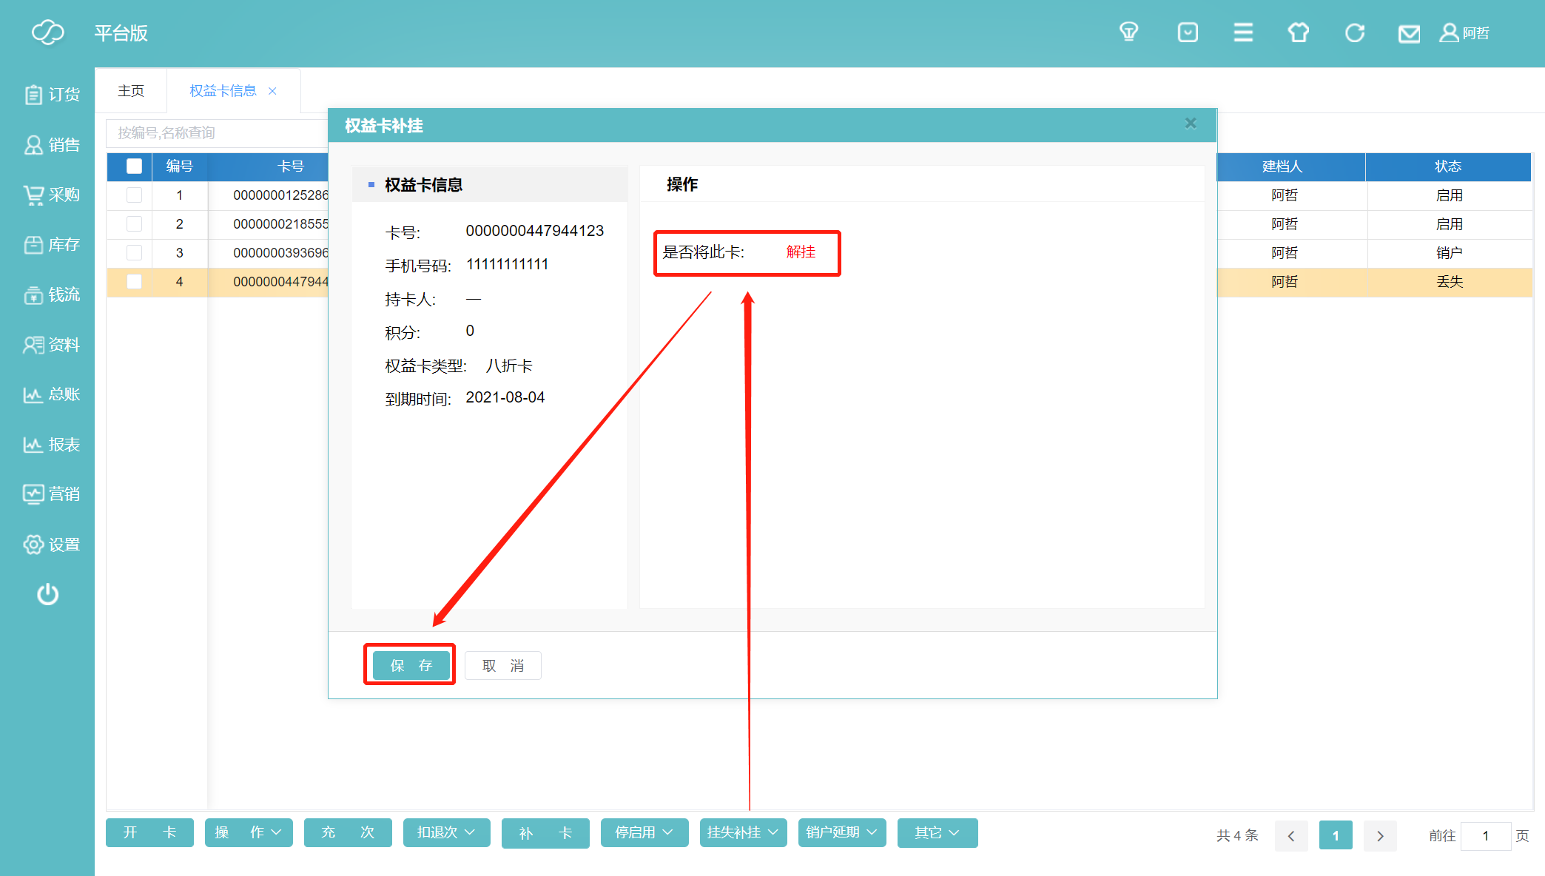
Task: Open the 营销 sidebar module
Action: (51, 494)
